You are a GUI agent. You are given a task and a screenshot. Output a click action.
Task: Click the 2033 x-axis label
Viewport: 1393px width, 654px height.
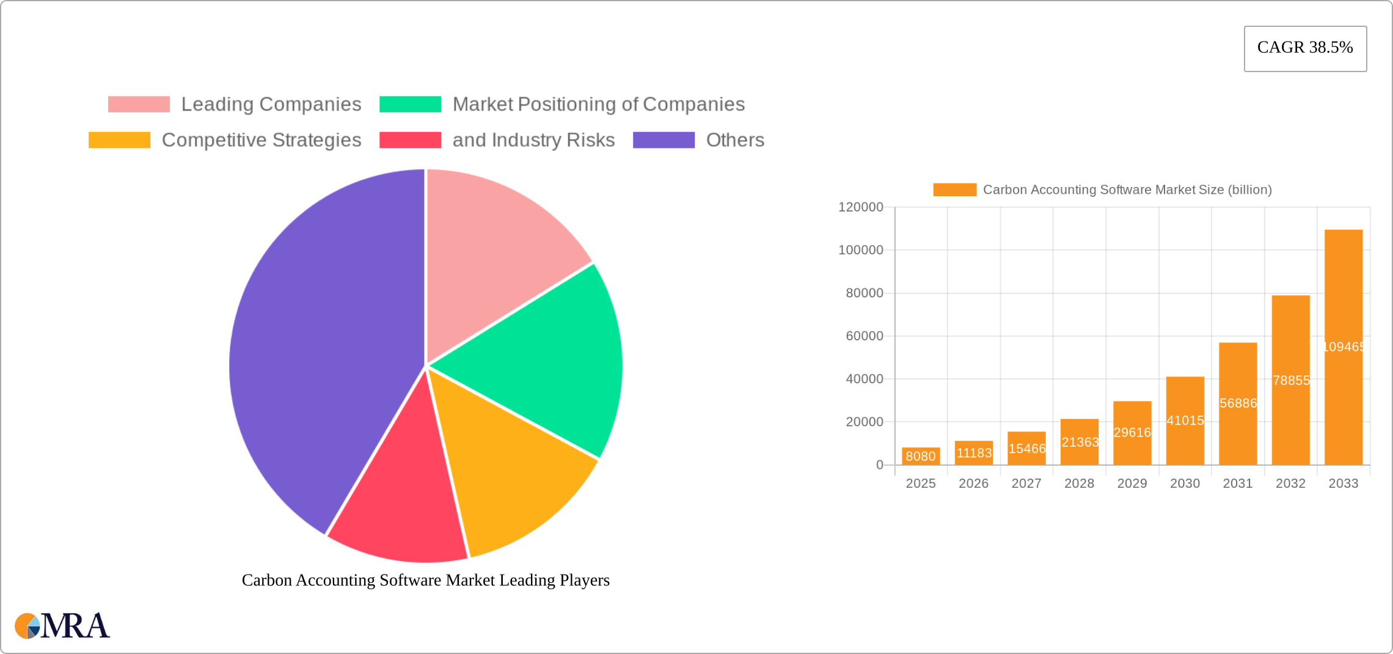[1344, 483]
